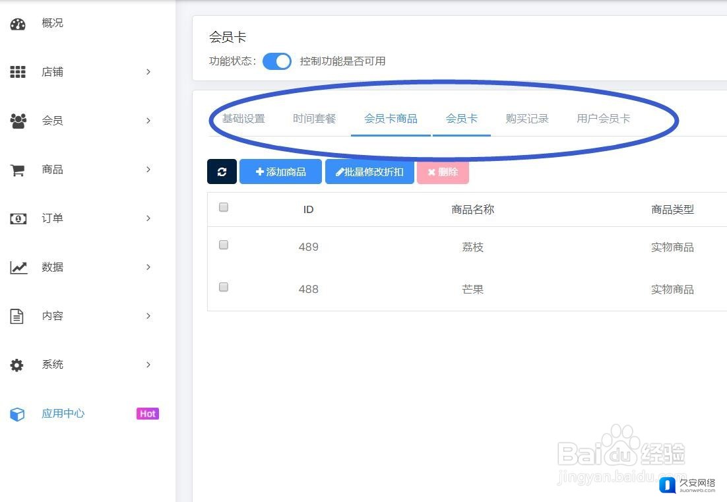This screenshot has height=502, width=727.
Task: Expand the 订单 orders submenu chevron
Action: coord(148,218)
